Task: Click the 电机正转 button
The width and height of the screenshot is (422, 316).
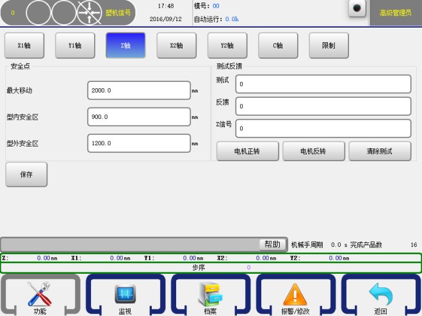Action: (x=247, y=151)
